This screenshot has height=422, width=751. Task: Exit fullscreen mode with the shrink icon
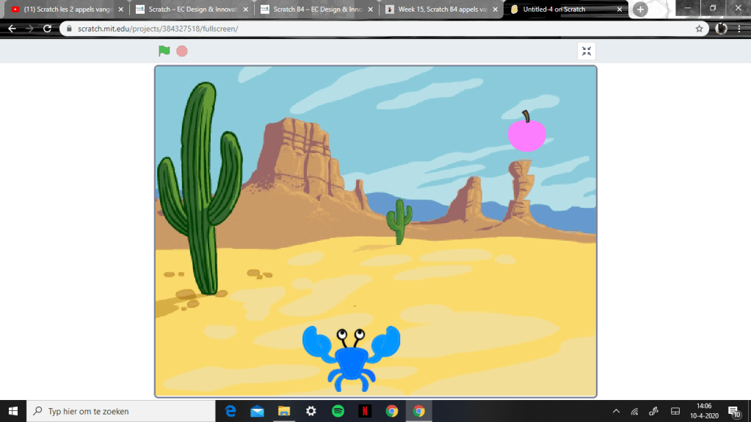click(x=586, y=51)
